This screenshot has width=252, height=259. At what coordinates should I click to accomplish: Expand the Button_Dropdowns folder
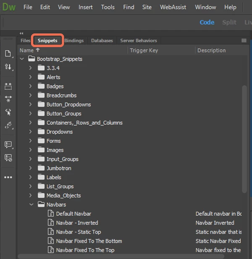pos(30,104)
